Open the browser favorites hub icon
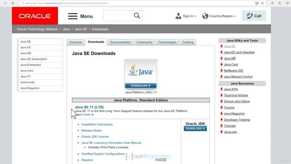Screen dimensions: 291x164 click(272, 3)
